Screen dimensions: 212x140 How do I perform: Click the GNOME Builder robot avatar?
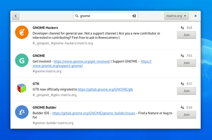pos(22,112)
